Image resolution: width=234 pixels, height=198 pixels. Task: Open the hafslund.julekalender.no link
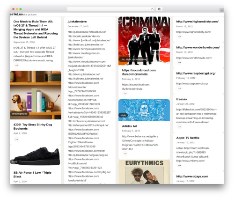click(x=86, y=44)
